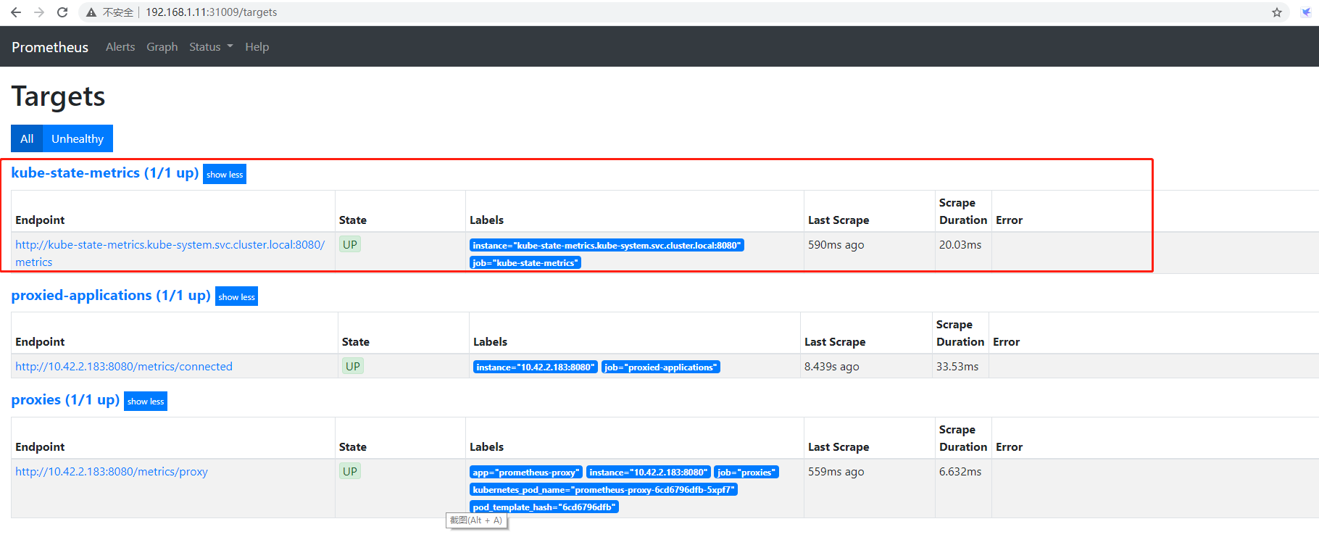Click the job="proxied-applications" label badge
Viewport: 1319px width, 553px height.
click(661, 367)
